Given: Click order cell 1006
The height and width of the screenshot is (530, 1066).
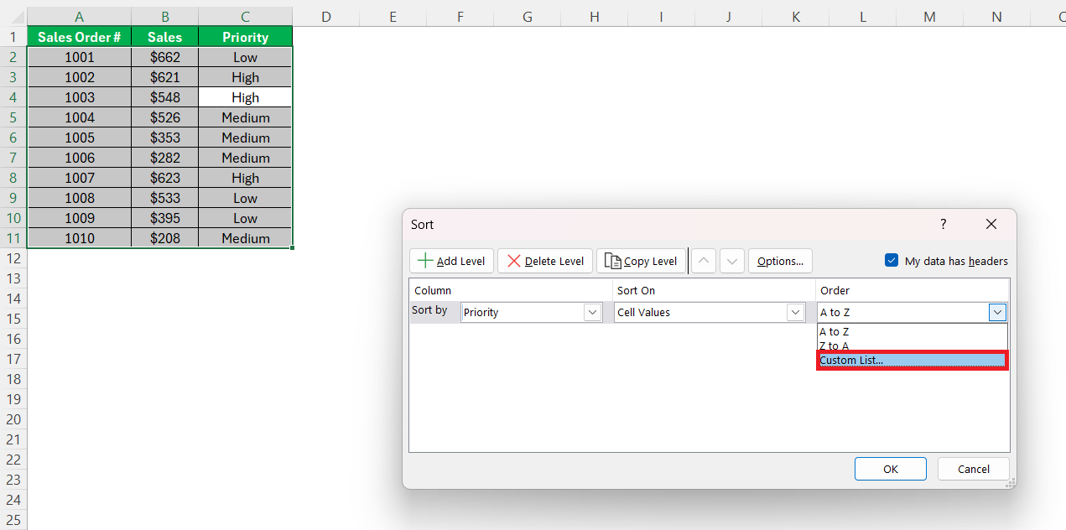Looking at the screenshot, I should click(80, 158).
